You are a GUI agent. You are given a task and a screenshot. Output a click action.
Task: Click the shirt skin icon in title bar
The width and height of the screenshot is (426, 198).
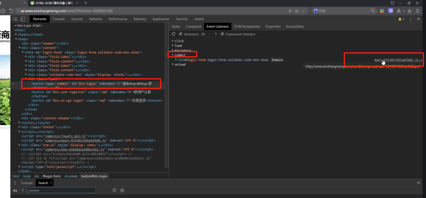393,3
